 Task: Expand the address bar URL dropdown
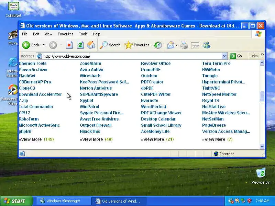tap(224, 56)
